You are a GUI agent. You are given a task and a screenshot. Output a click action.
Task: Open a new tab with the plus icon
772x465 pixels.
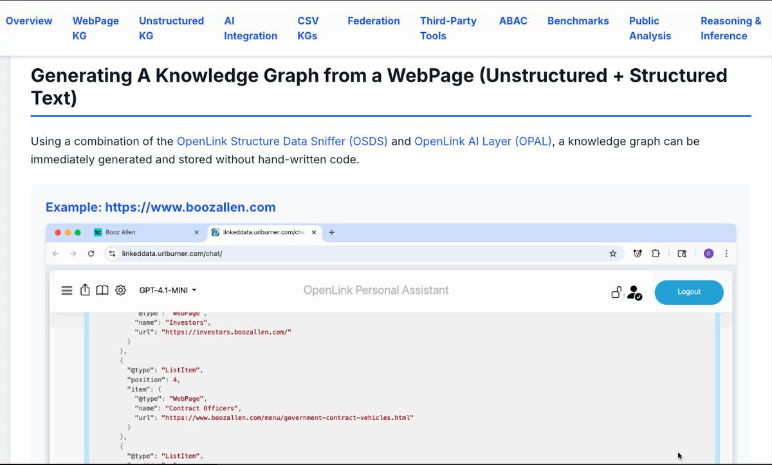(x=331, y=232)
